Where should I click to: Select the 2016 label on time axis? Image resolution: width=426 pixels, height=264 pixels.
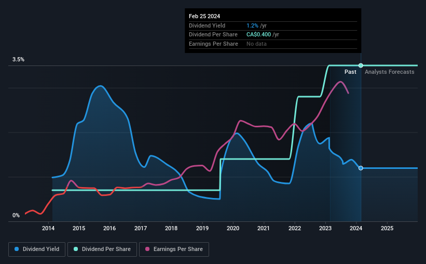[x=109, y=228]
